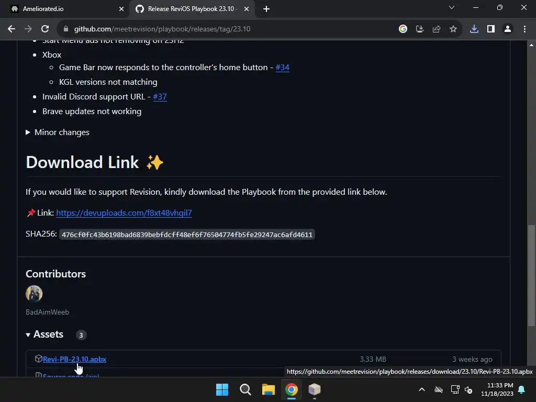
Task: Open the Chrome downloads icon
Action: [474, 29]
